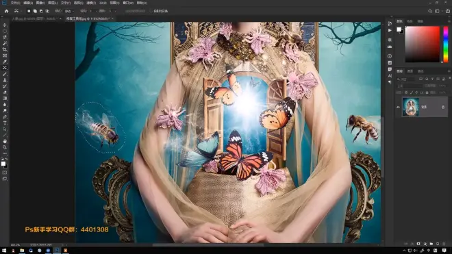Select the Path Selection tool

(x=5, y=129)
